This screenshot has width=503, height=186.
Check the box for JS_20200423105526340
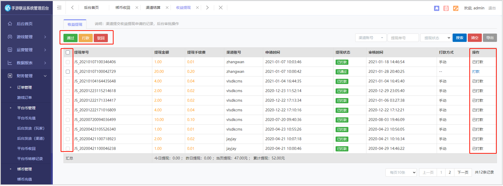68,130
